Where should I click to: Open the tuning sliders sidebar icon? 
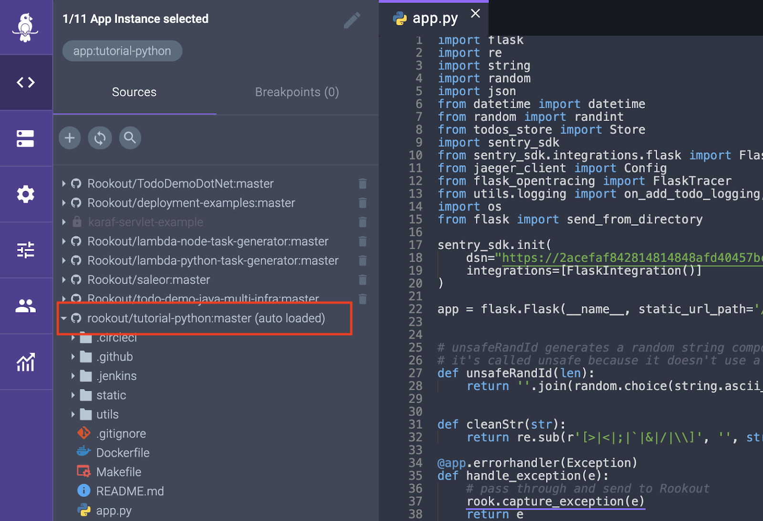26,250
